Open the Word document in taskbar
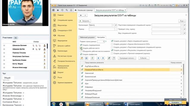 [133, 104]
